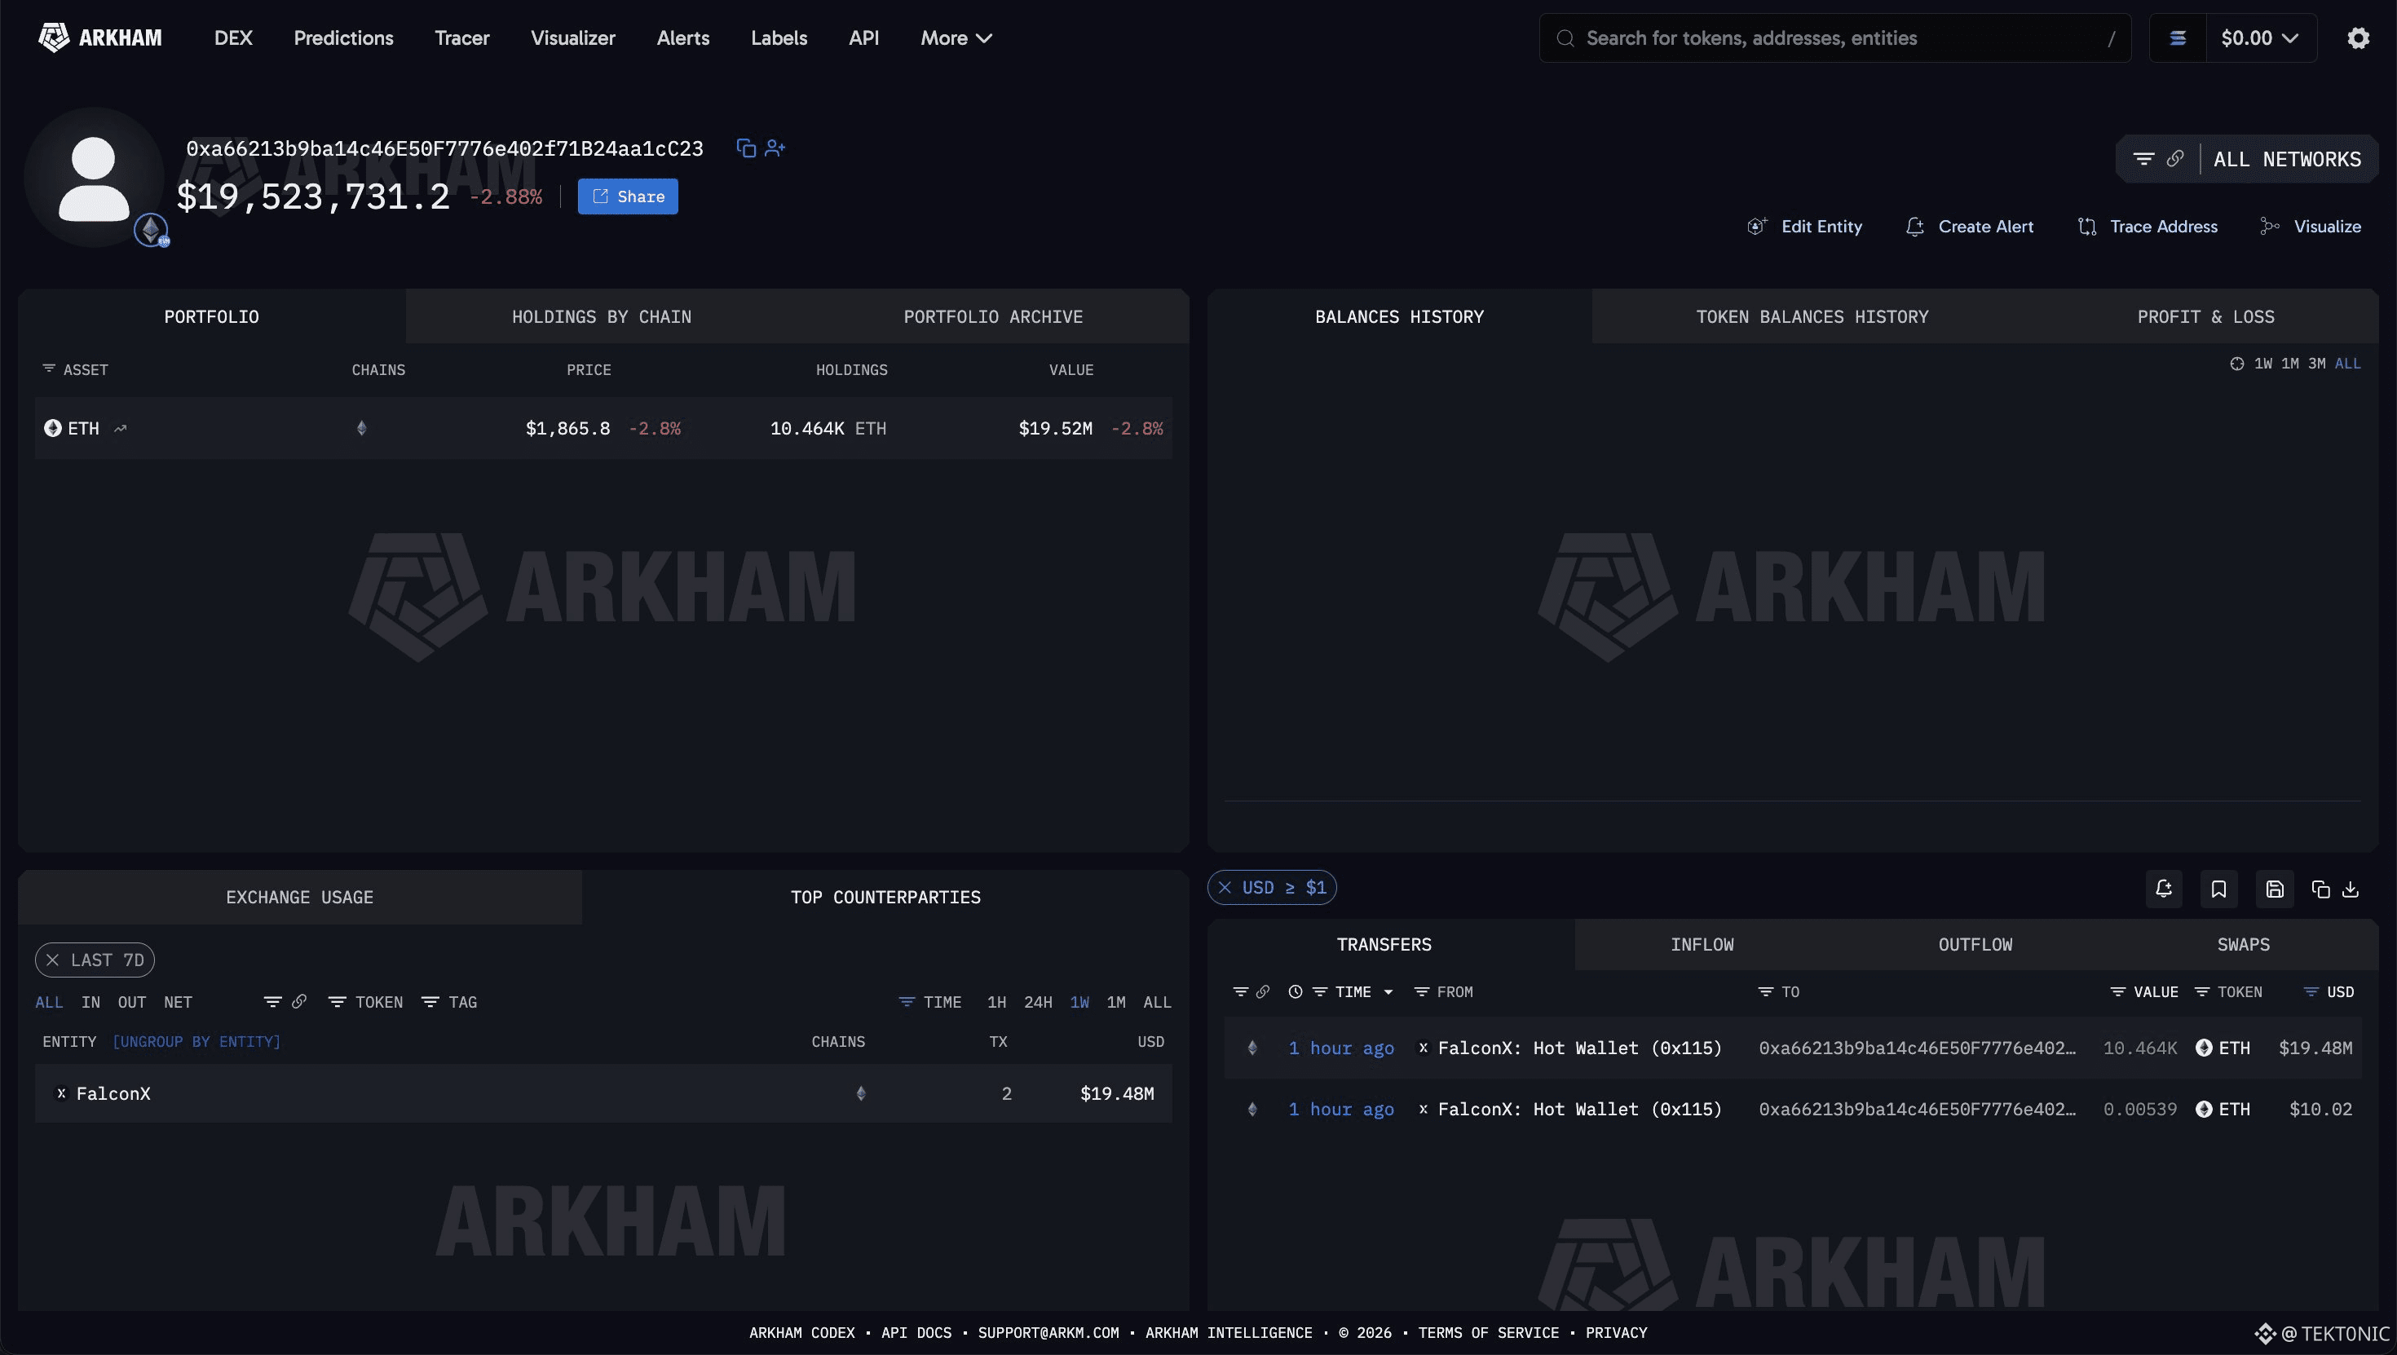Expand the More menu in the top navigation
2397x1355 pixels.
point(956,38)
